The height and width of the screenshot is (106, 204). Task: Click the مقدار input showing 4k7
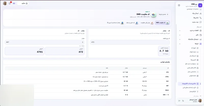point(45,42)
